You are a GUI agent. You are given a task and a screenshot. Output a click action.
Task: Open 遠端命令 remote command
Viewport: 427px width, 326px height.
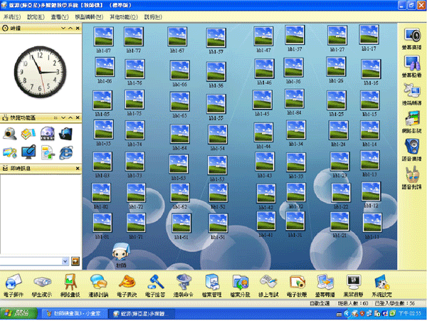tap(184, 285)
